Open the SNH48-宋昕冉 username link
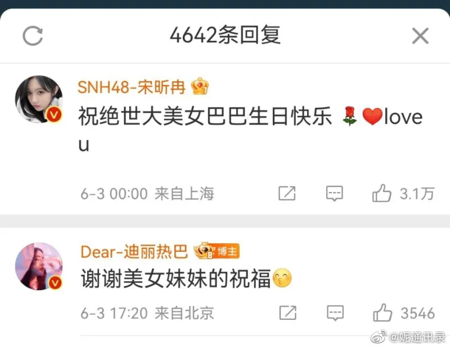 coord(132,87)
